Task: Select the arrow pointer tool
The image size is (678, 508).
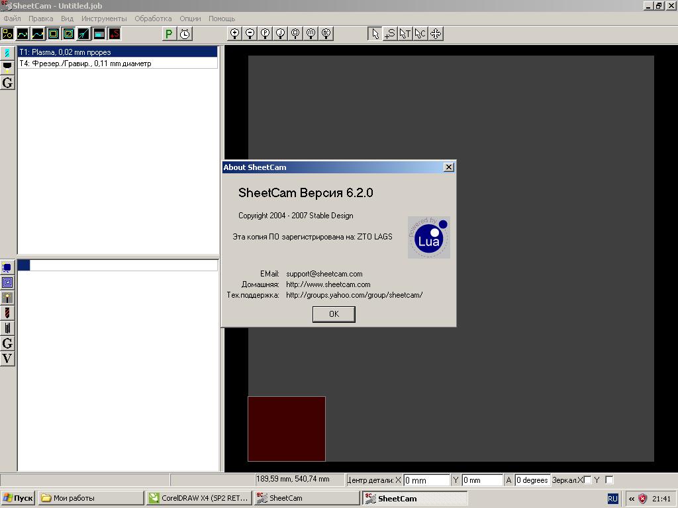Action: (x=375, y=34)
